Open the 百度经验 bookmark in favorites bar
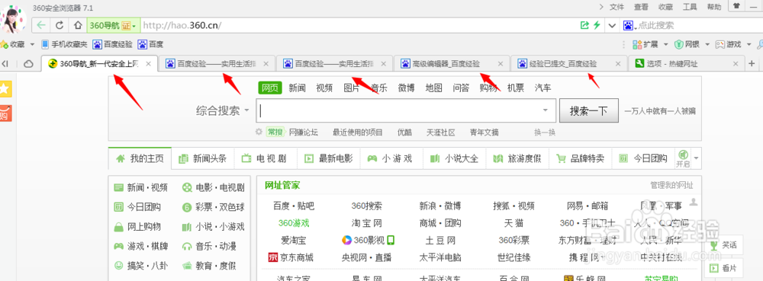Viewport: 763px width, 281px height. coord(113,44)
